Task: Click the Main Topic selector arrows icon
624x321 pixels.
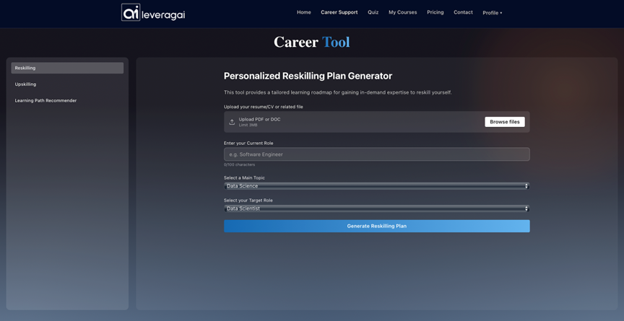Action: click(x=526, y=186)
